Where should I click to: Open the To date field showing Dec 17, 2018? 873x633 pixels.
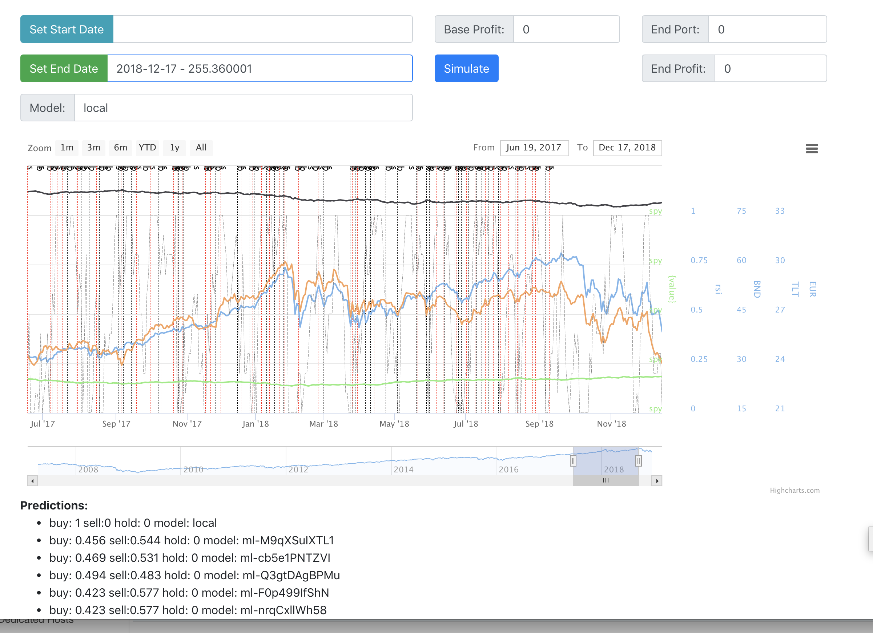627,148
